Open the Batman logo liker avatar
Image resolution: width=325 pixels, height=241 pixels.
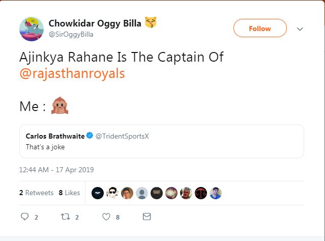pyautogui.click(x=98, y=193)
